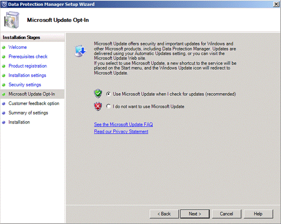Click the Next button
281x224 pixels.
[195, 214]
